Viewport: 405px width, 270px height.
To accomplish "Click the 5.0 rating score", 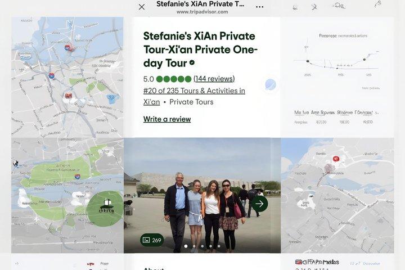I will pyautogui.click(x=148, y=79).
